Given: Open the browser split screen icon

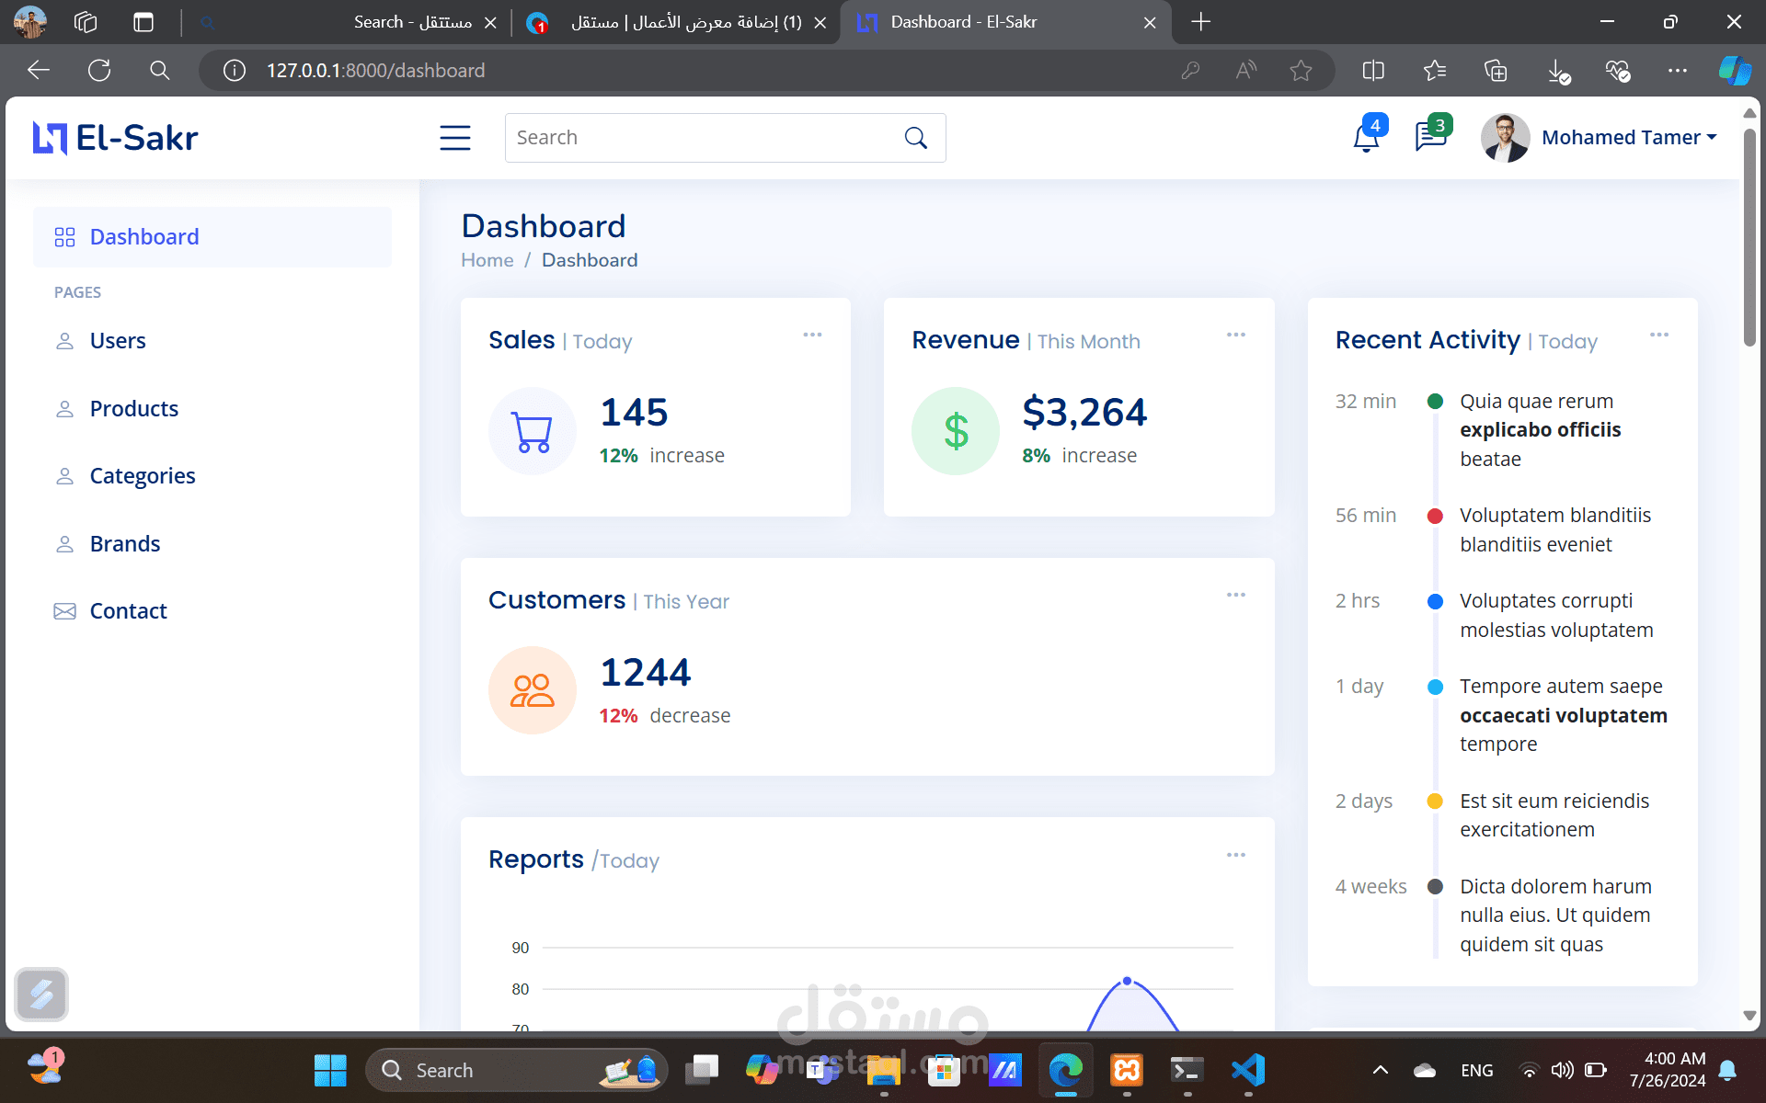Looking at the screenshot, I should [x=1372, y=70].
